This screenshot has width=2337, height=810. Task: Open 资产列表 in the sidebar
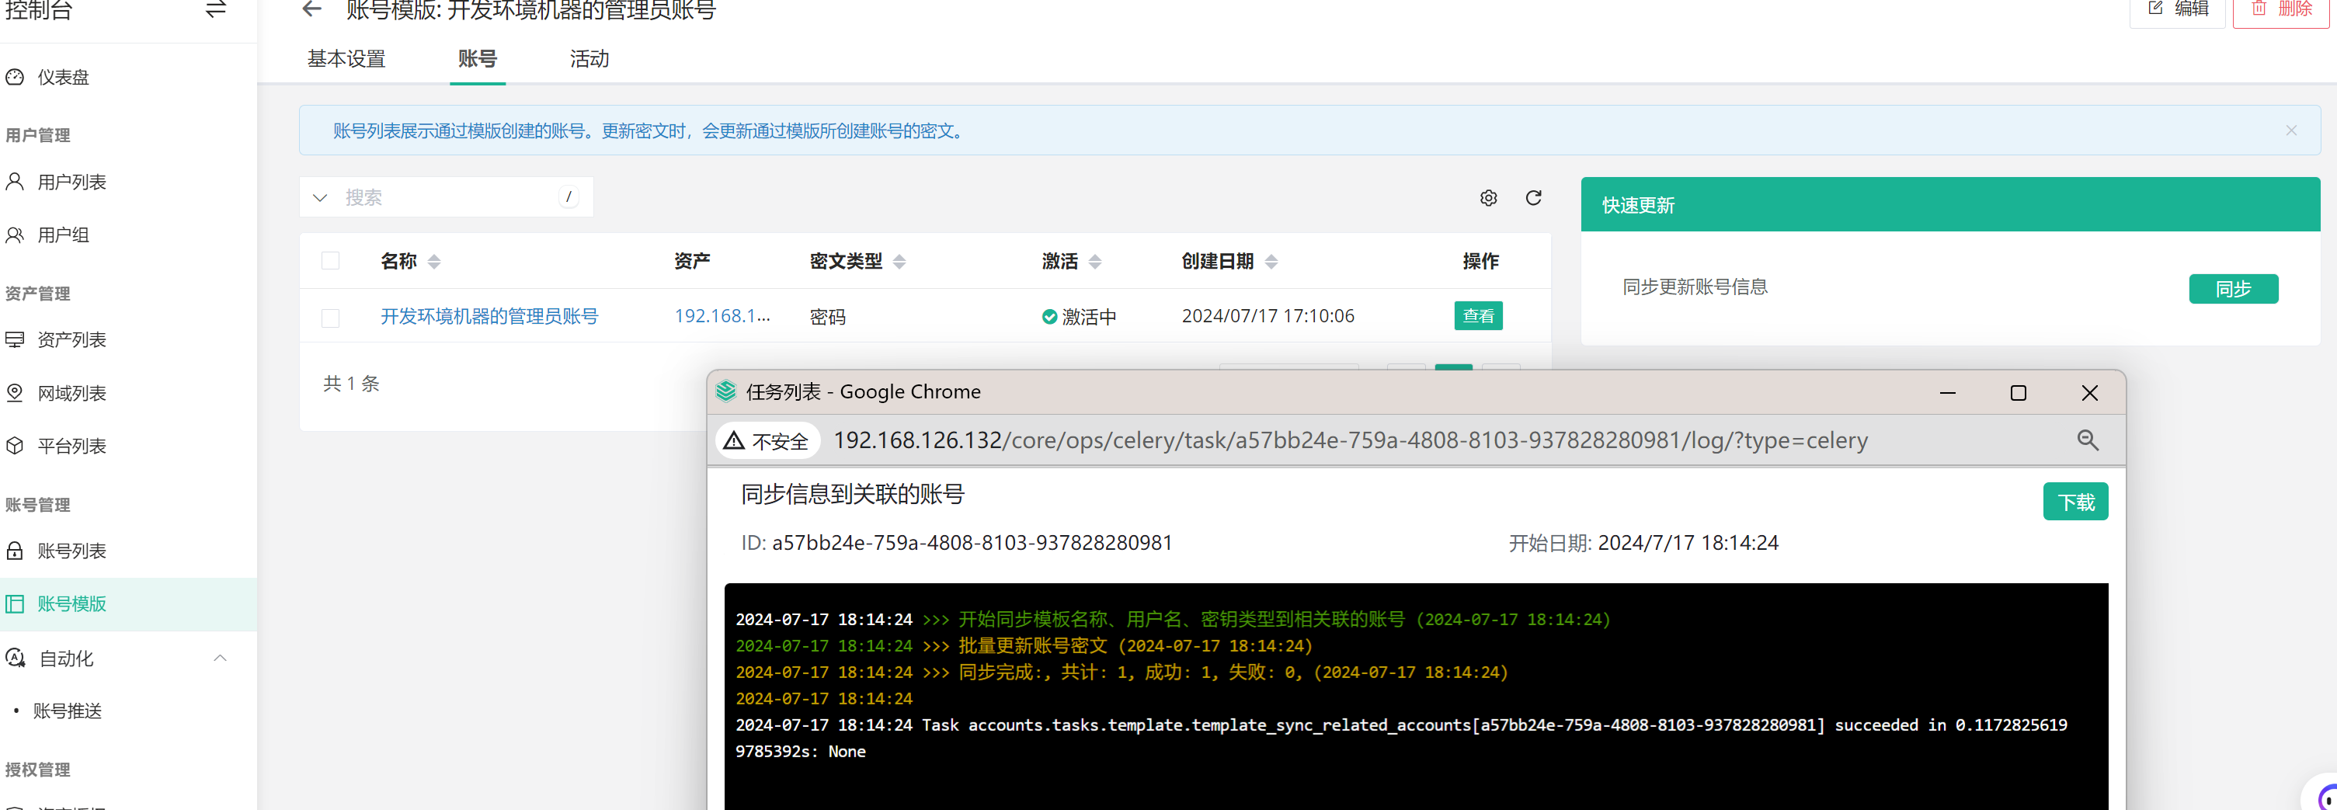tap(71, 339)
